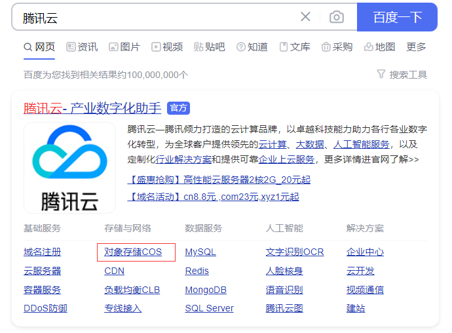Image resolution: width=452 pixels, height=333 pixels.
Task: Open the 地图 tab
Action: tap(380, 47)
